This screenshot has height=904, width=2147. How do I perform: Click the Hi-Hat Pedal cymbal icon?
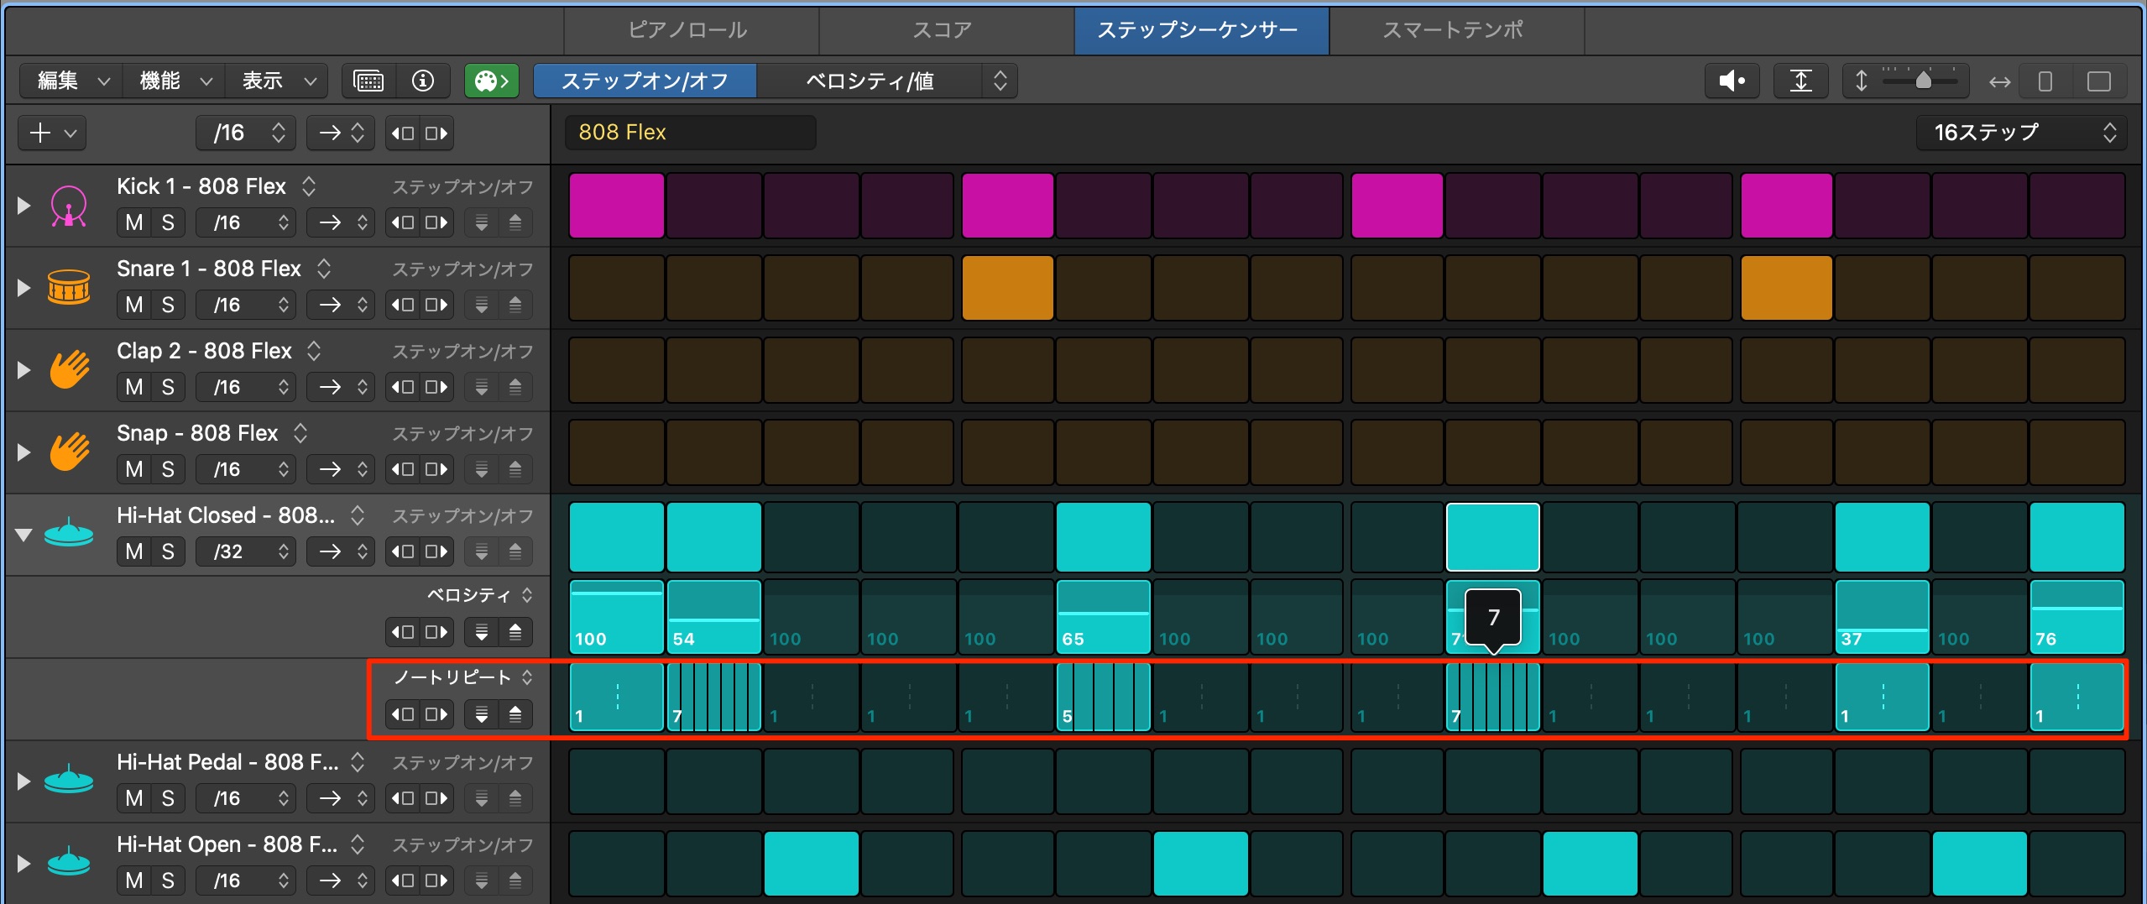69,781
